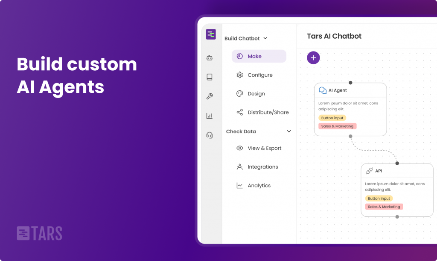Click Sales & Marketing tag on API node

coord(384,207)
